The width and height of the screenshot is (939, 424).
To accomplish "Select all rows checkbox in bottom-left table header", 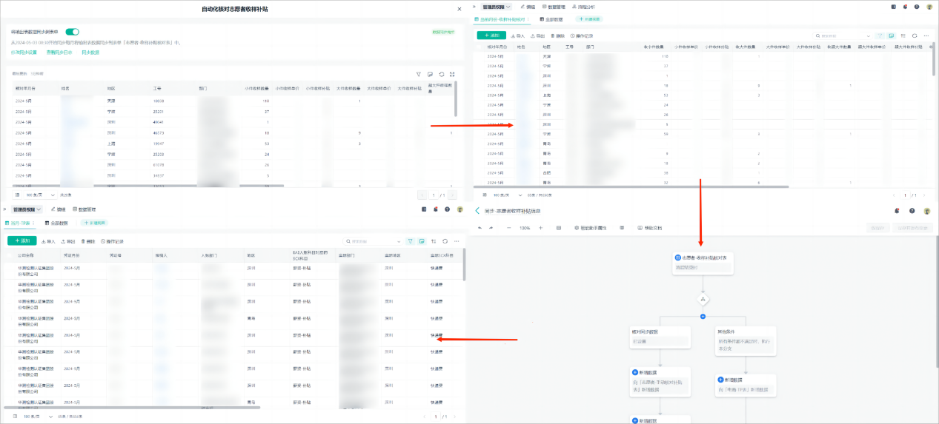I will point(10,255).
